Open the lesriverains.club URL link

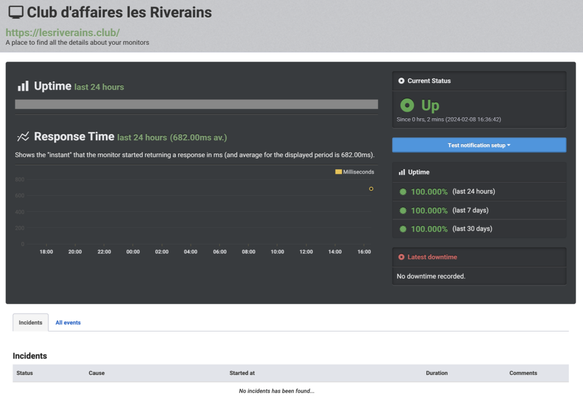click(63, 32)
